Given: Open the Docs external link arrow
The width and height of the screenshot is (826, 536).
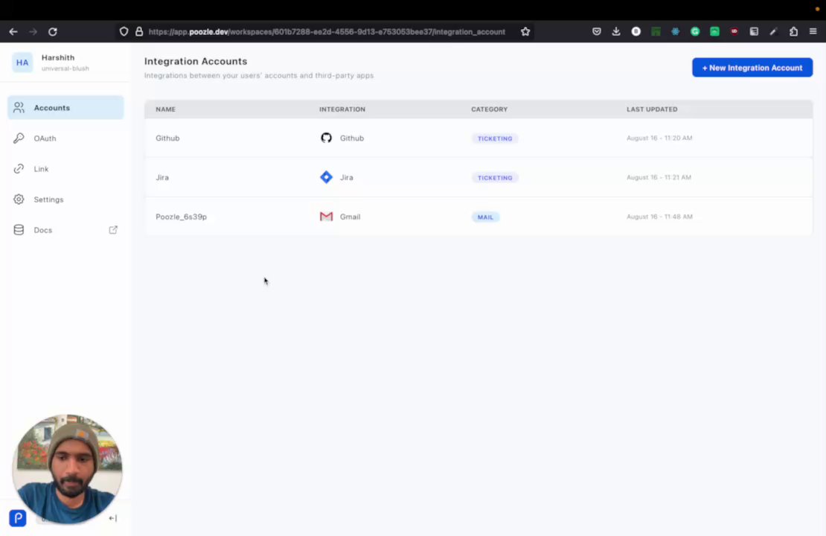Looking at the screenshot, I should coord(113,230).
